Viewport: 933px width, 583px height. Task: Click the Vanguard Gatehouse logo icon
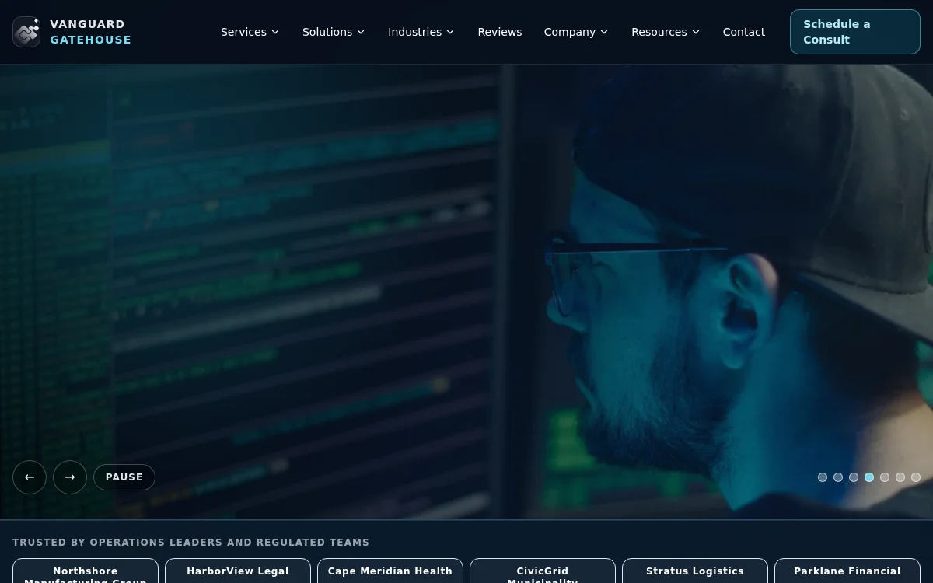pyautogui.click(x=26, y=32)
